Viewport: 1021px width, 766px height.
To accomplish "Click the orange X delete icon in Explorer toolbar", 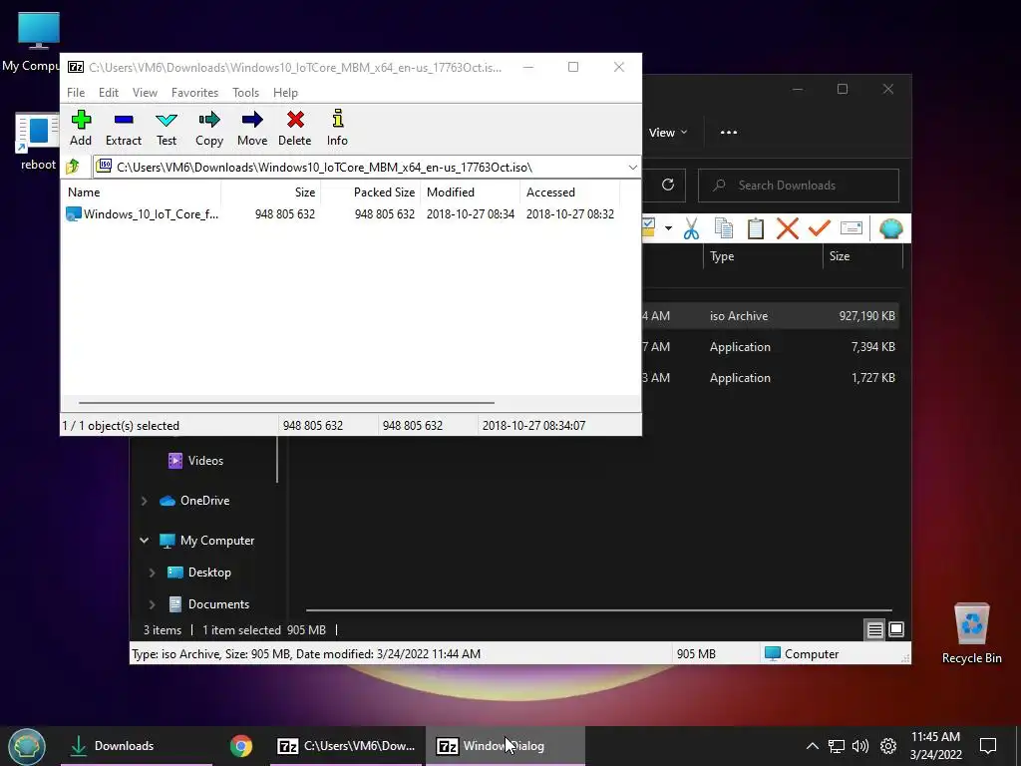I will [788, 228].
